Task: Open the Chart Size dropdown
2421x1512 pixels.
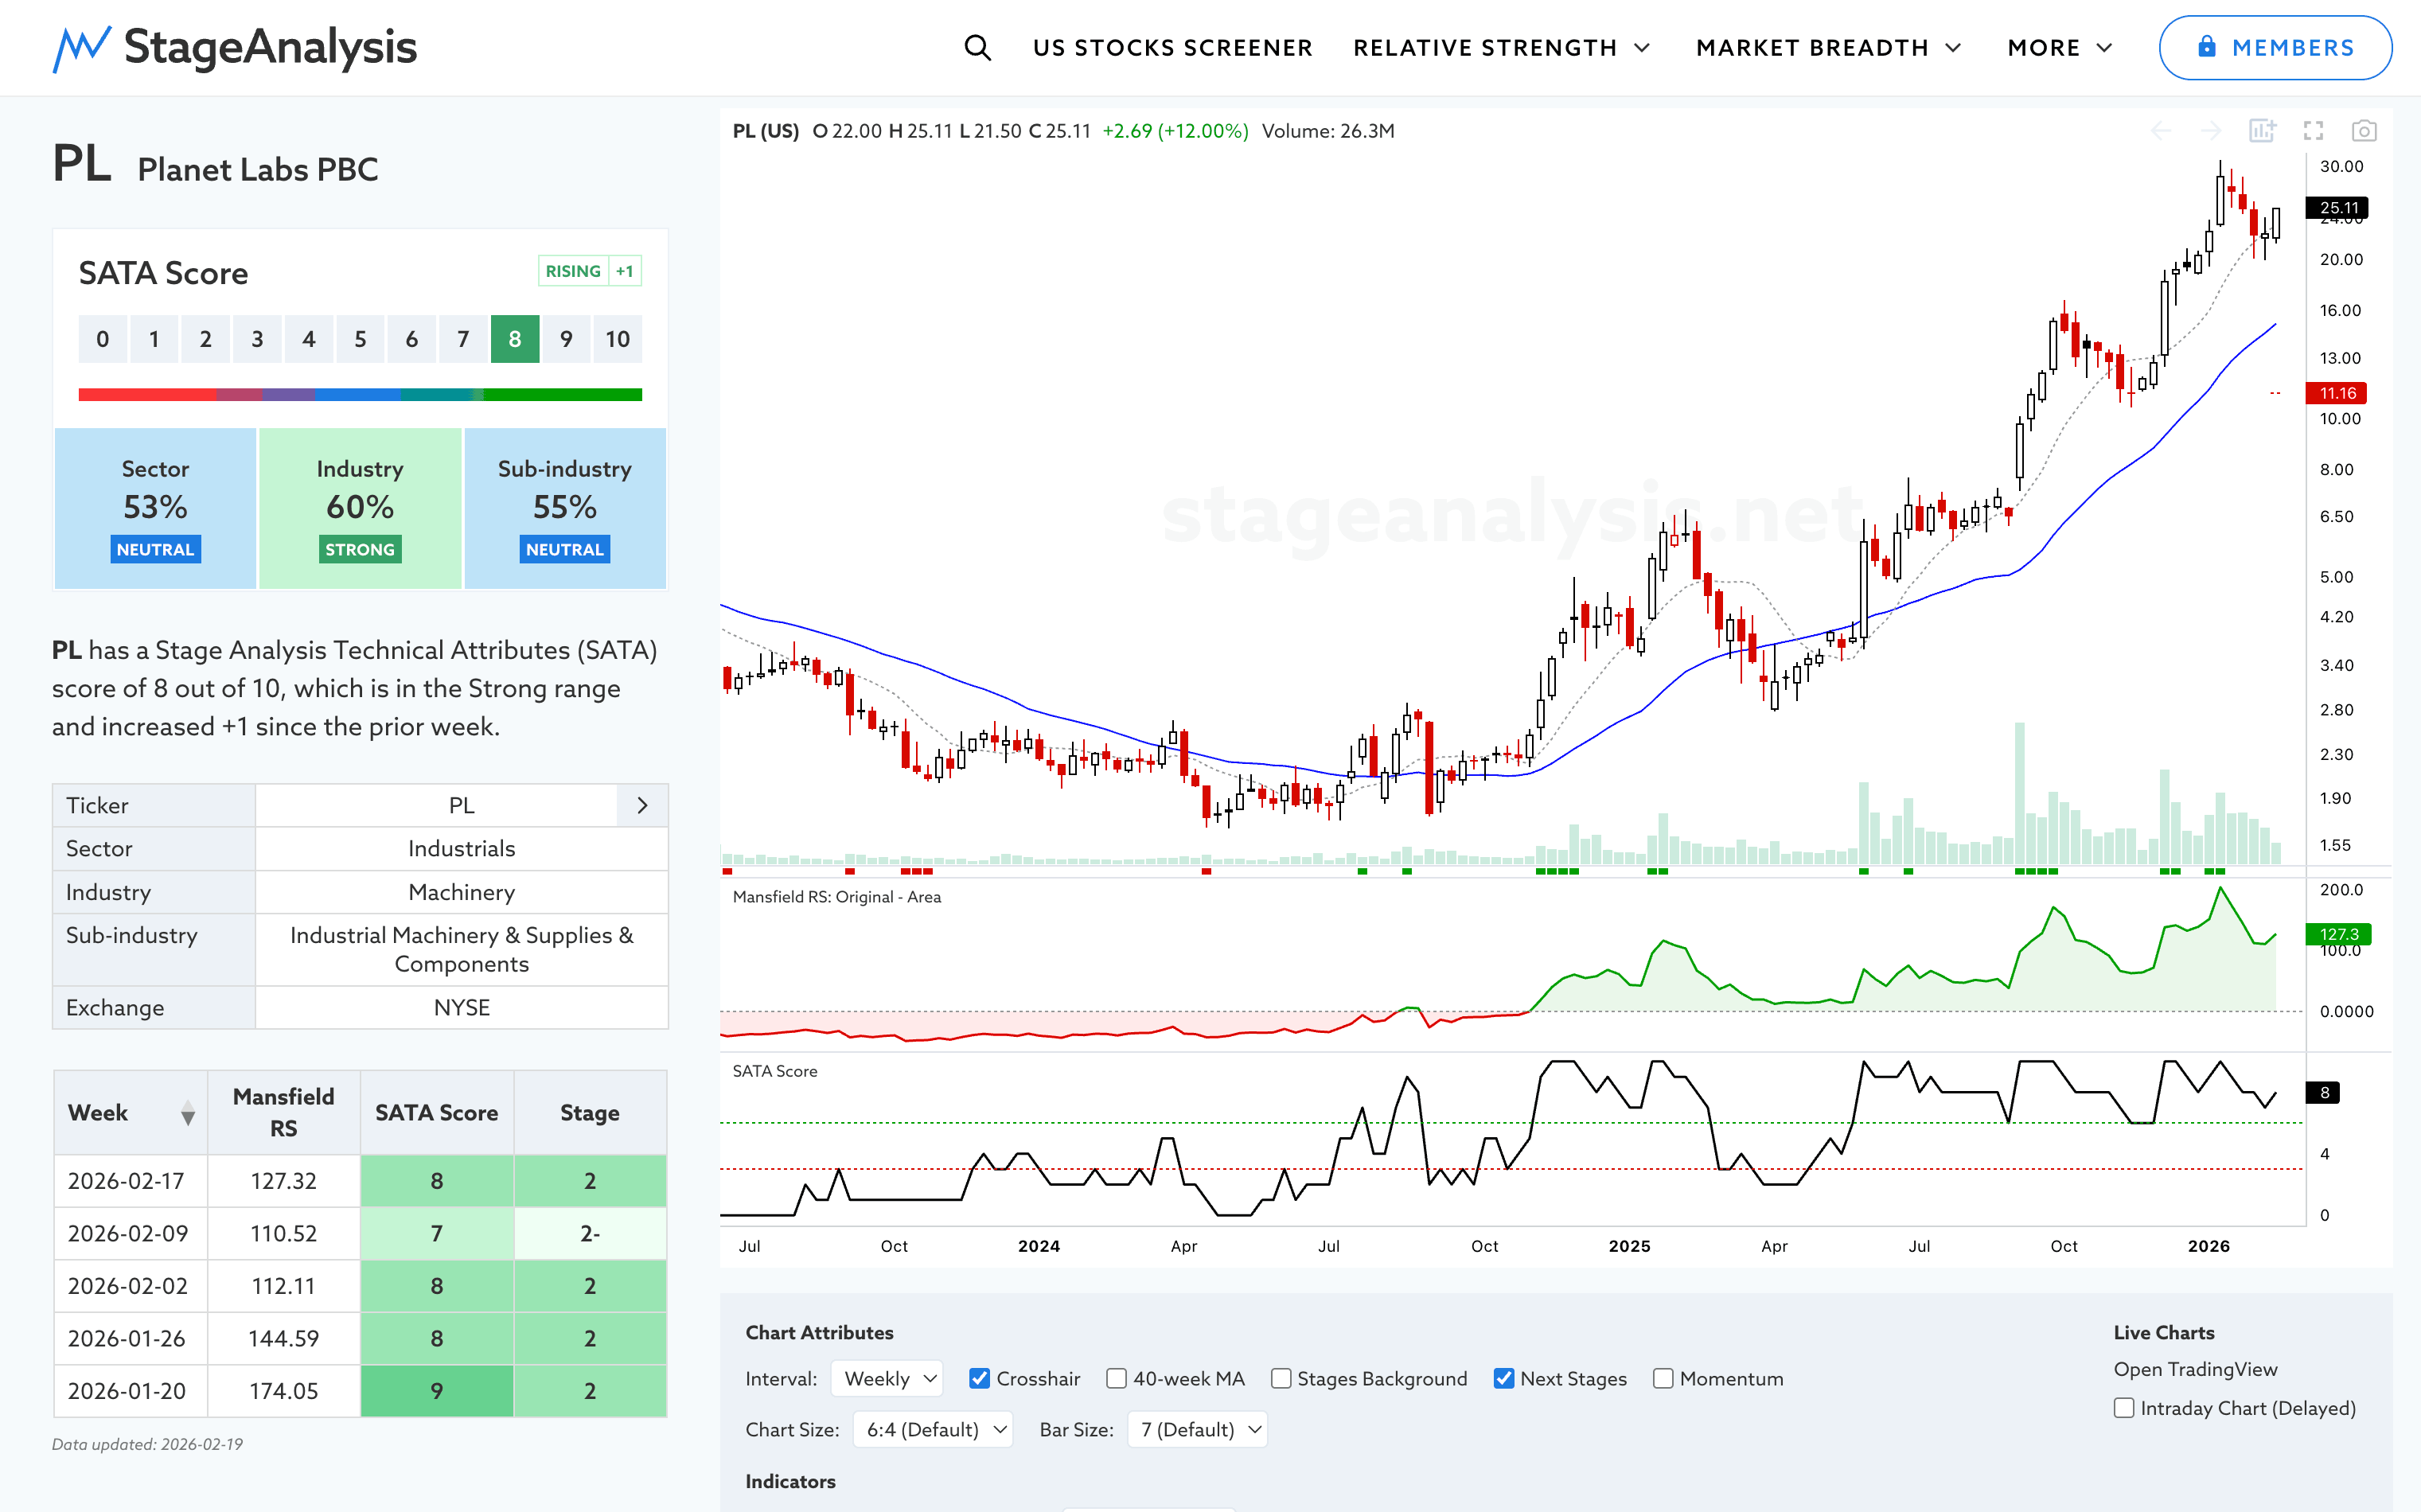Action: click(933, 1429)
